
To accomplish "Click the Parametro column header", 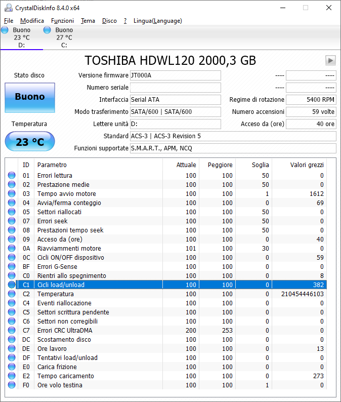I will (98, 165).
